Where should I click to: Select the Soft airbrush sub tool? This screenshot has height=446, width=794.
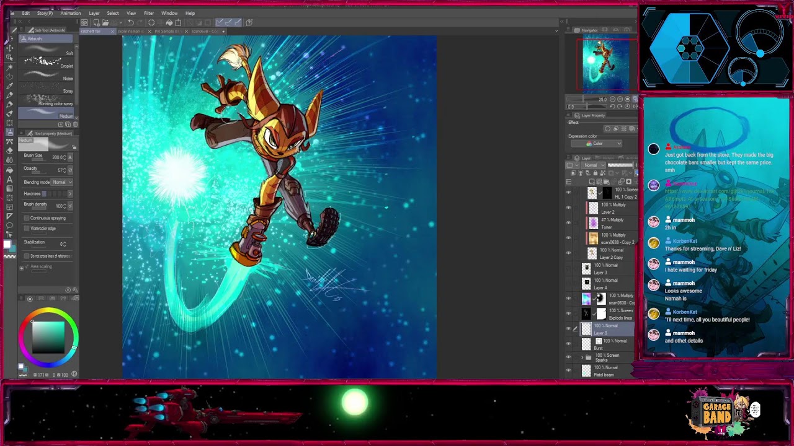coord(47,50)
